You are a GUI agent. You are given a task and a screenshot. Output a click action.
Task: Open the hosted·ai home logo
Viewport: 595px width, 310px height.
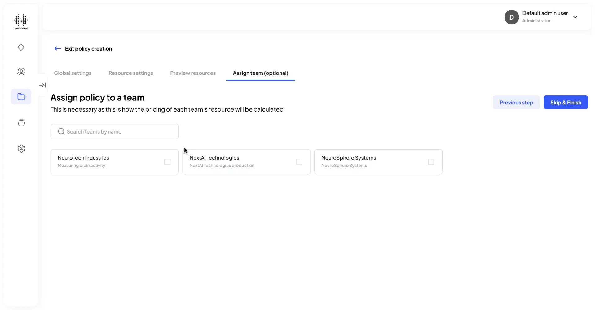pos(21,22)
